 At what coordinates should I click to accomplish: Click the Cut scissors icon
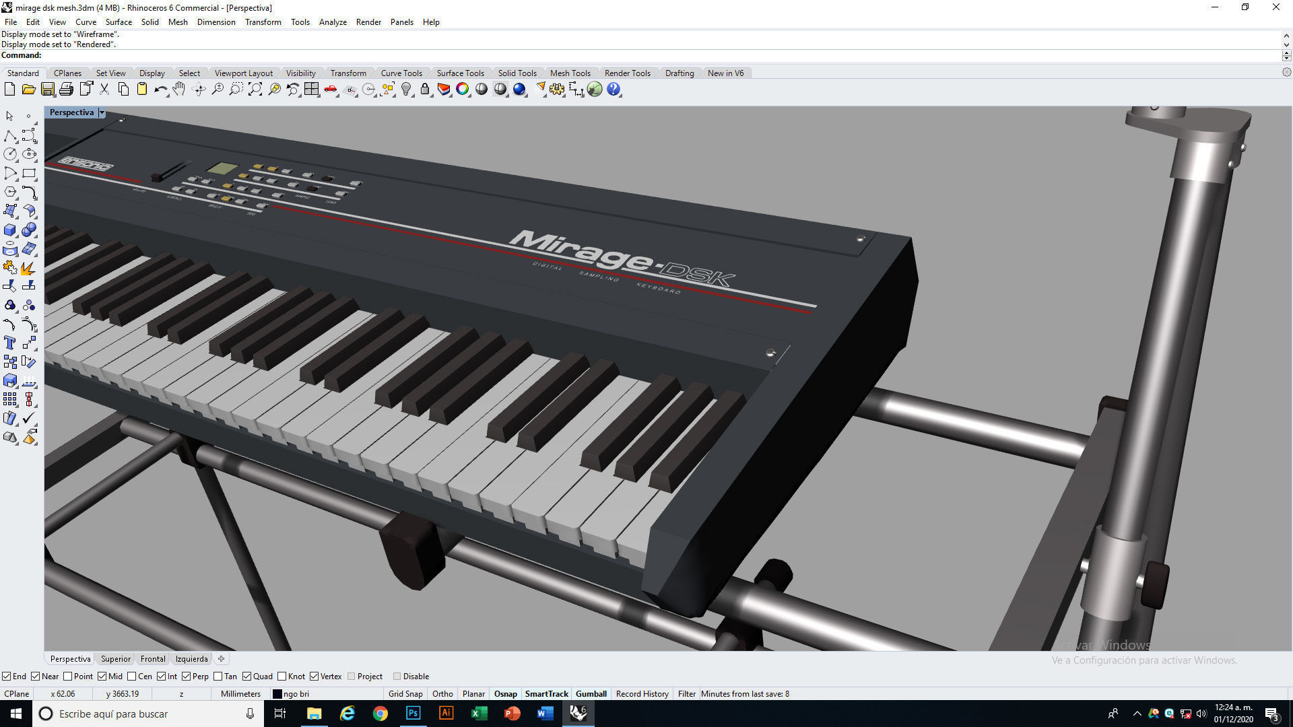(104, 90)
